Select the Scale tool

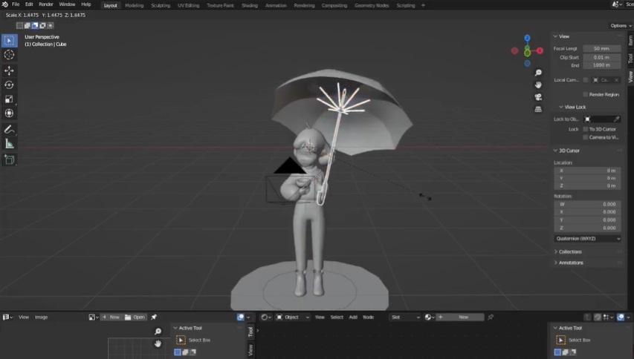(10, 99)
